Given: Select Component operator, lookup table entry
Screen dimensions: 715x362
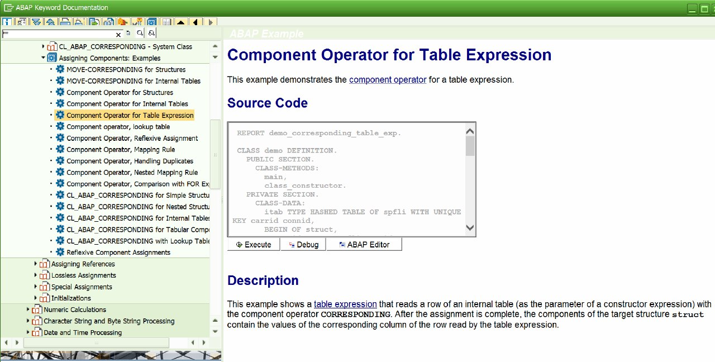Looking at the screenshot, I should coord(118,127).
